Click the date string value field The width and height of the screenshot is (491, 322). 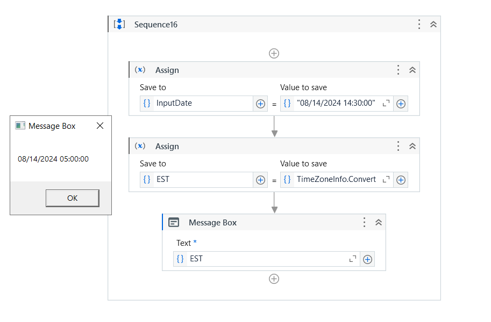pos(337,104)
